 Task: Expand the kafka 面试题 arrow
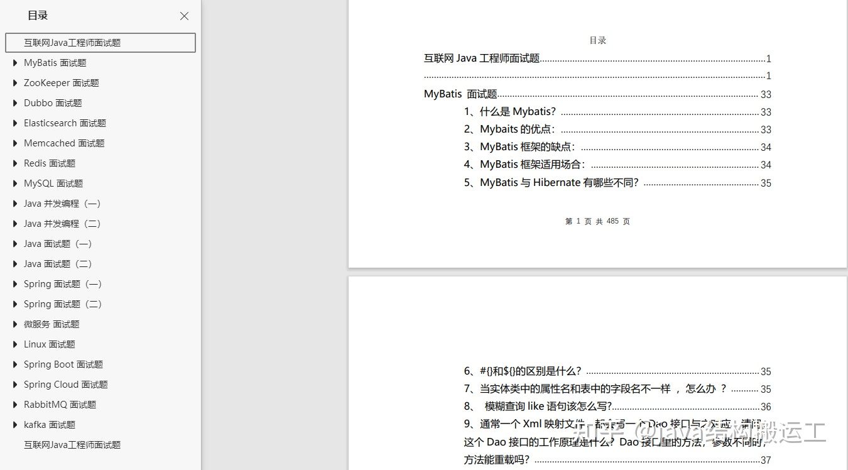(15, 425)
